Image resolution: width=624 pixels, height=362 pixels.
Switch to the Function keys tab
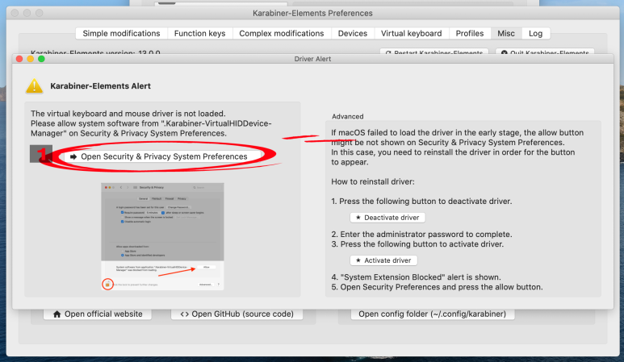pyautogui.click(x=199, y=33)
